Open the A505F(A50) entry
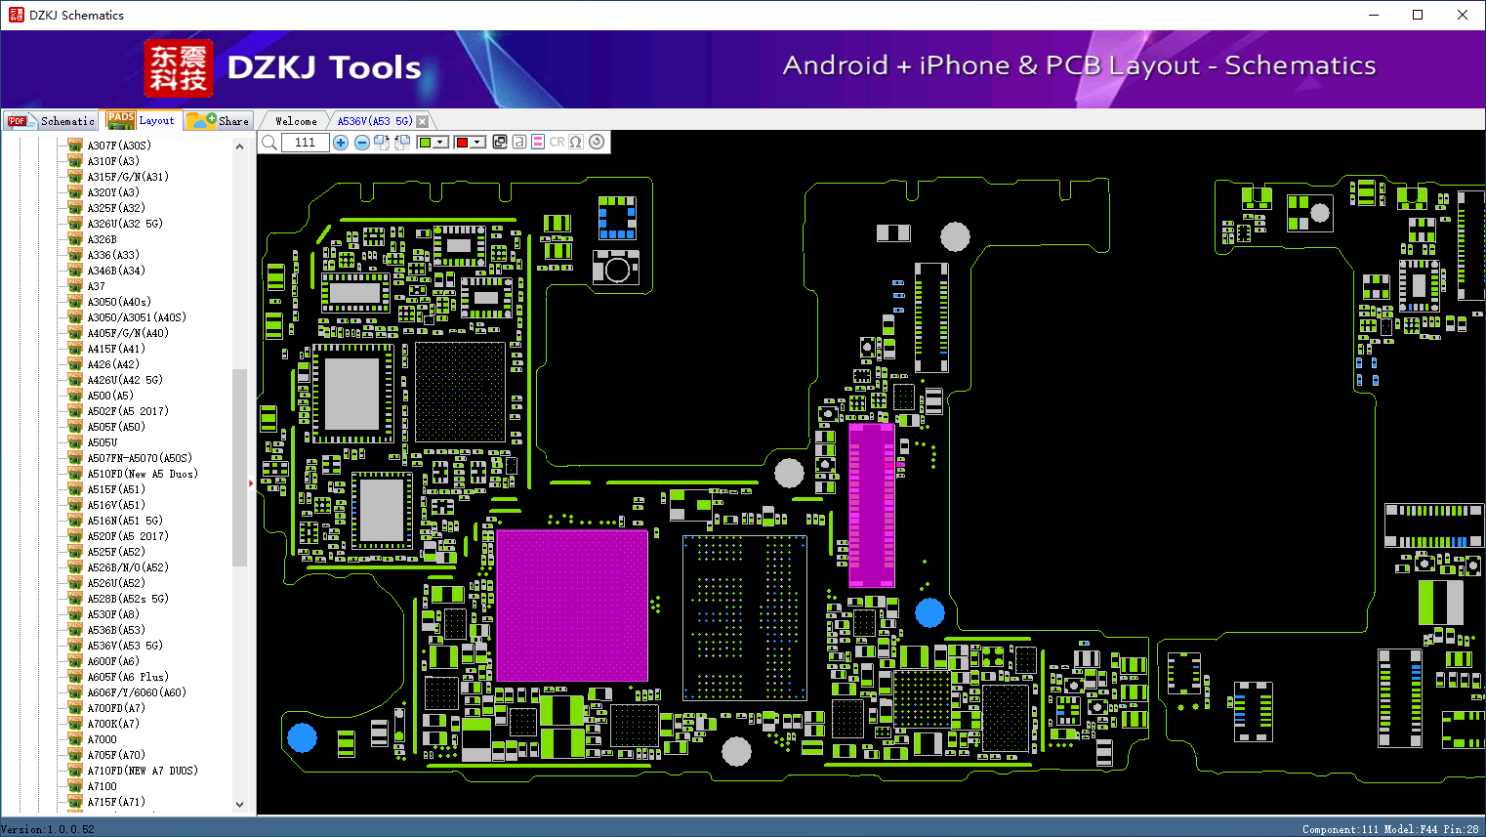The image size is (1486, 837). [x=116, y=427]
